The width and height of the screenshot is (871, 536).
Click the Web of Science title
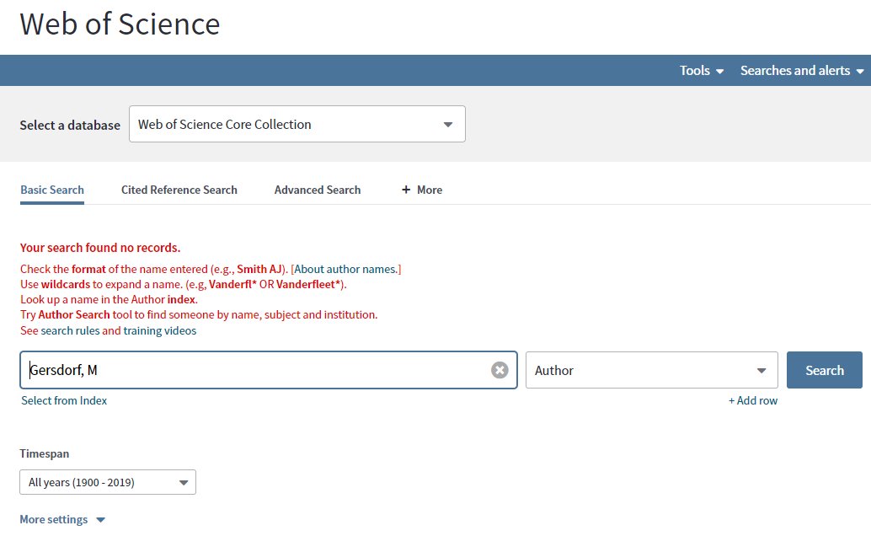click(x=120, y=24)
